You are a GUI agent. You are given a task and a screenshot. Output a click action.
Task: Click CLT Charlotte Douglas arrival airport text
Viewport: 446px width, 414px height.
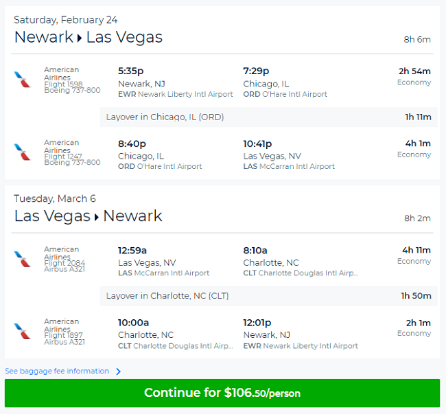pos(301,273)
